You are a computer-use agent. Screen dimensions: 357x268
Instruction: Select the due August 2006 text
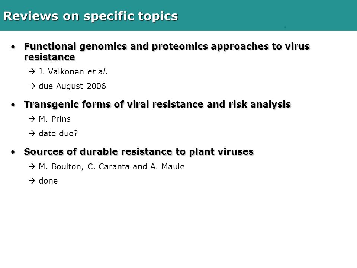tap(72, 86)
